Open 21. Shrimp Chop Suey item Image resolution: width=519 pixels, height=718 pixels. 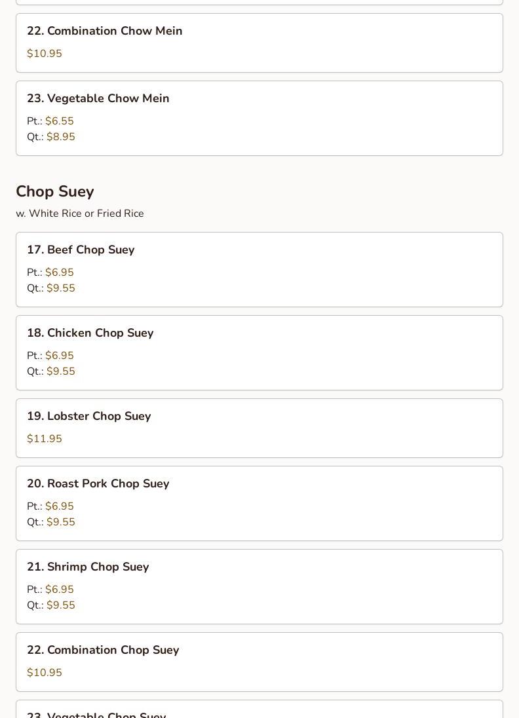tap(259, 586)
